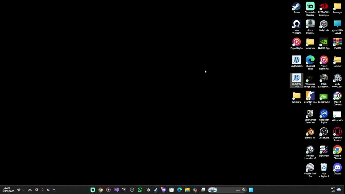Open Microsoft Store from the taskbar
Viewport: 345px width, 194px height.
click(x=171, y=190)
